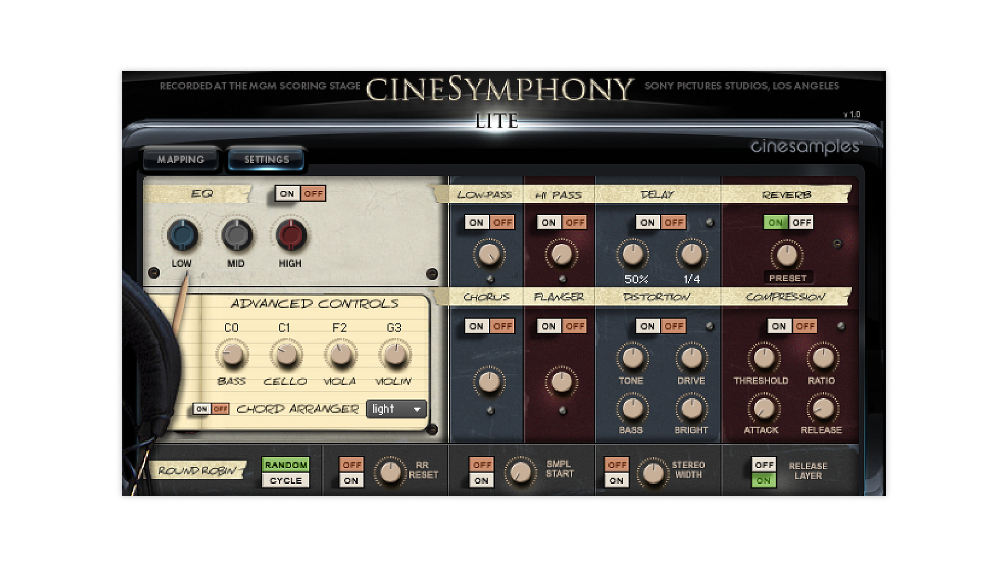Click the red HIGH EQ knob
The height and width of the screenshot is (567, 1008).
[291, 235]
